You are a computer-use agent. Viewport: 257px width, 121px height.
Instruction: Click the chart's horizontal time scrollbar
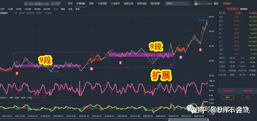point(189,119)
